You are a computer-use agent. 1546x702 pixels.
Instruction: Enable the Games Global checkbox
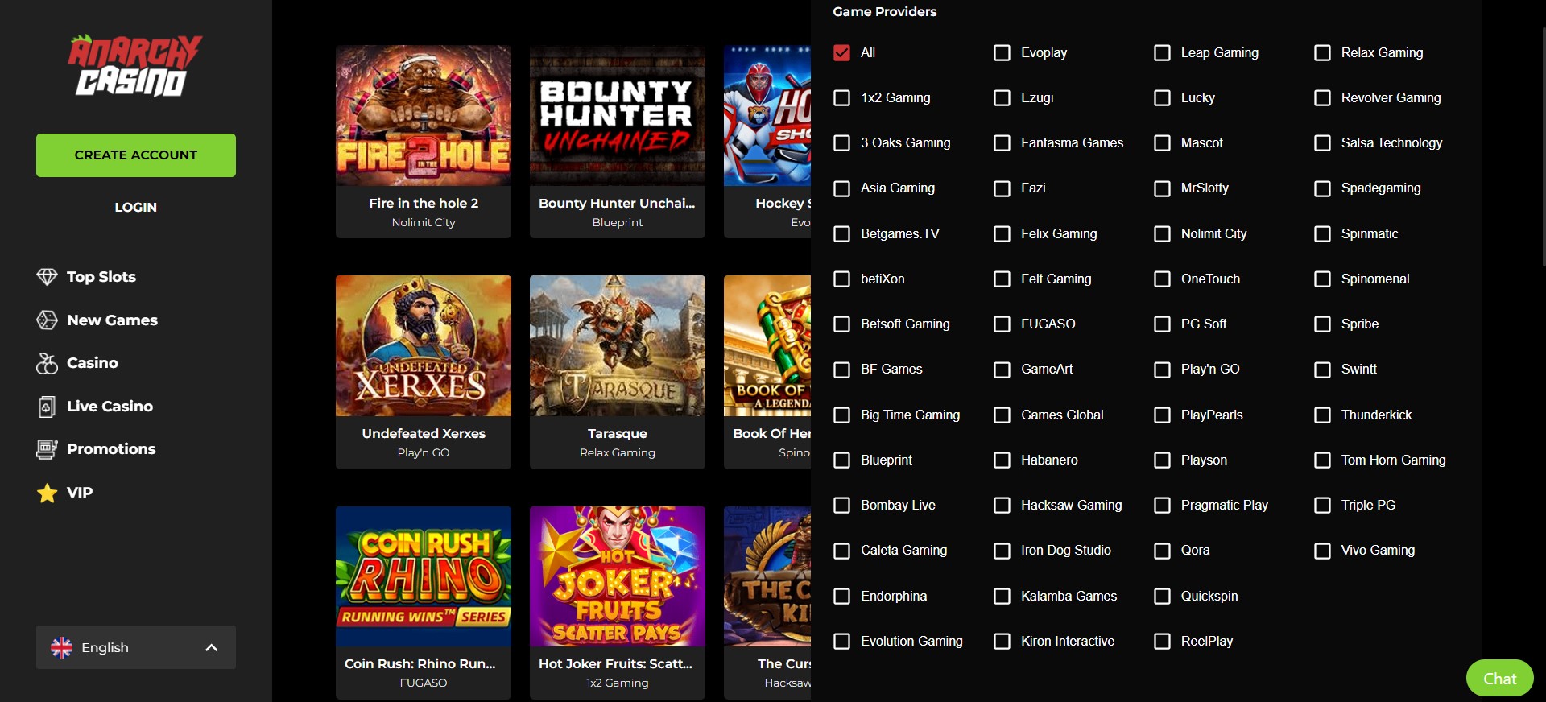pos(1002,415)
